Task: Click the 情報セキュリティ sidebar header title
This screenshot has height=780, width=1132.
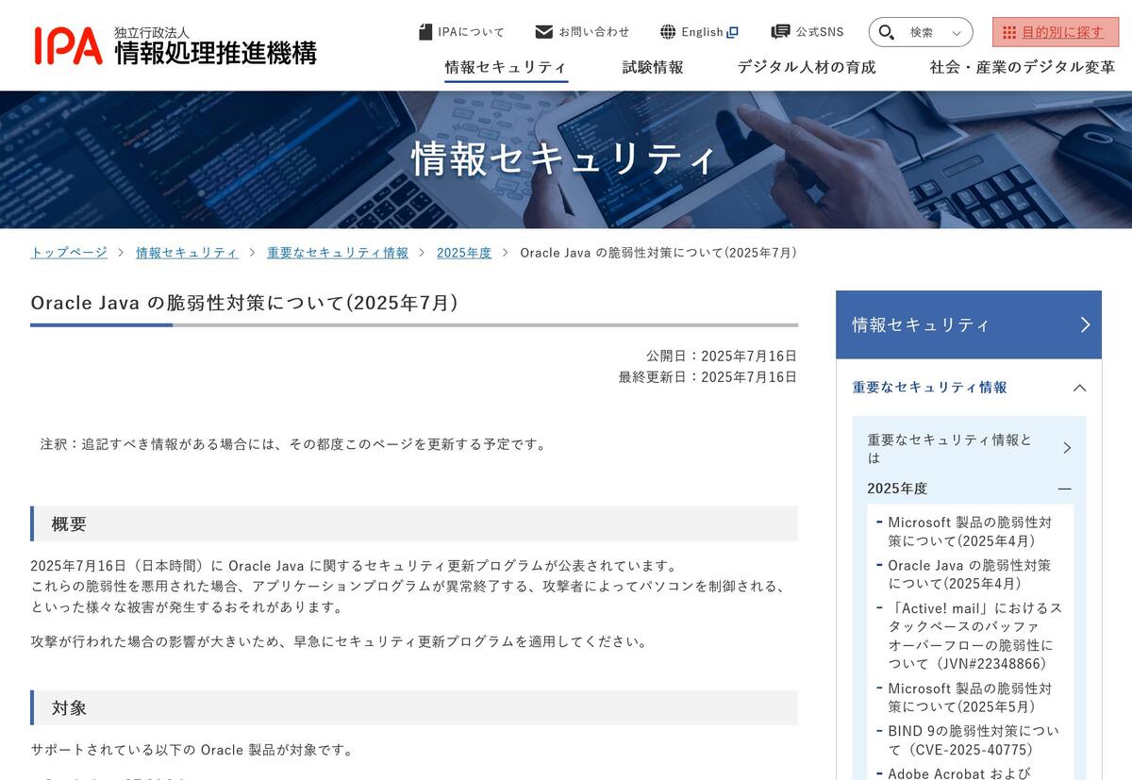Action: 921,324
